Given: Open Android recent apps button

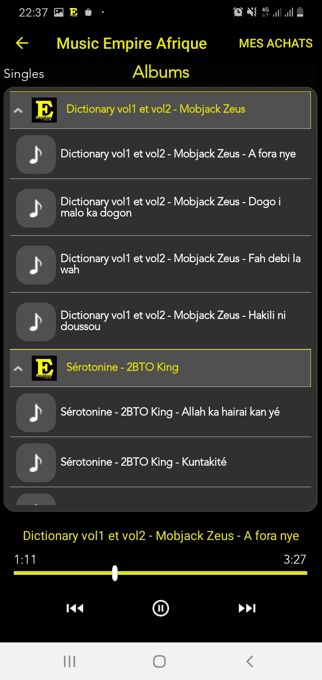Looking at the screenshot, I should coord(69,661).
